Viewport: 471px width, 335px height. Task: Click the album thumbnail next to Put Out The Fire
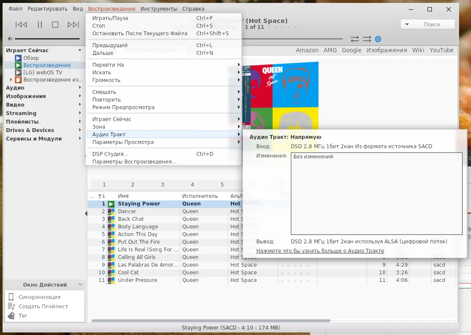tap(111, 242)
